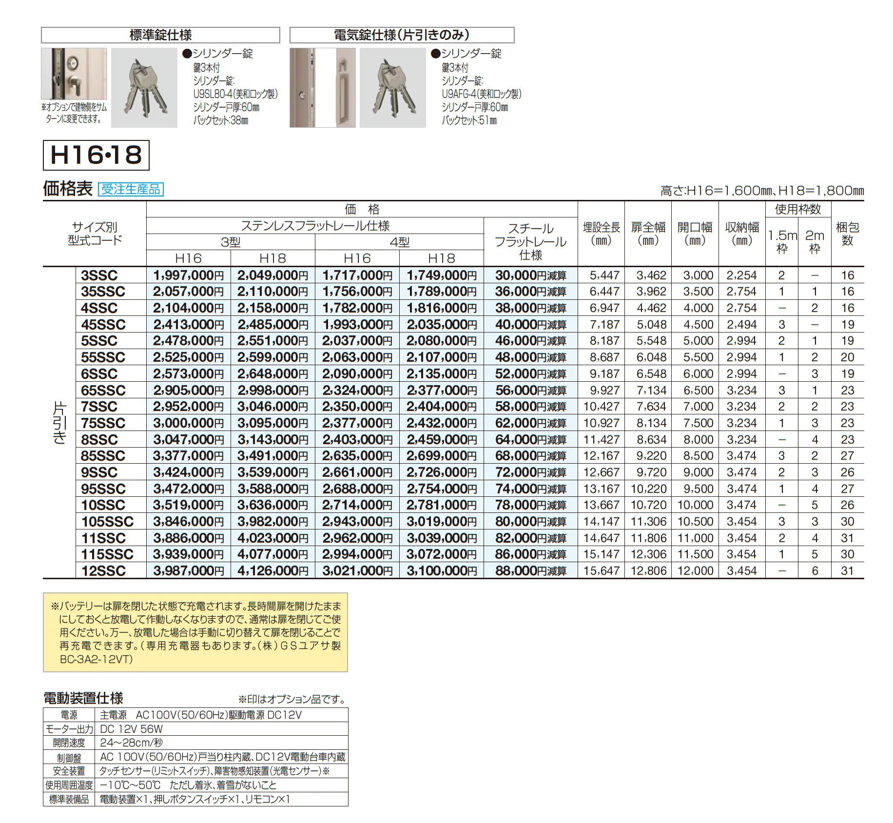Click 扉全幅 value 5,048
Image resolution: width=893 pixels, height=823 pixels.
pyautogui.click(x=651, y=325)
